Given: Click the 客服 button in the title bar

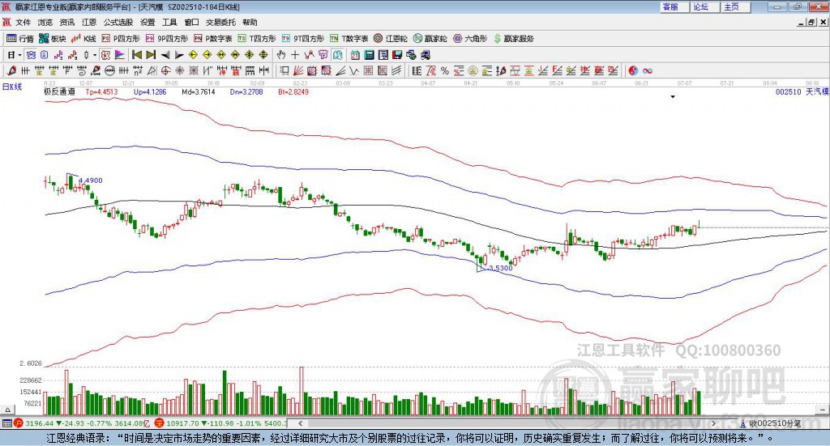Looking at the screenshot, I should click(674, 6).
